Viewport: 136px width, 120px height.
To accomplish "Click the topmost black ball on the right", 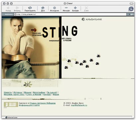I will click(x=98, y=56).
